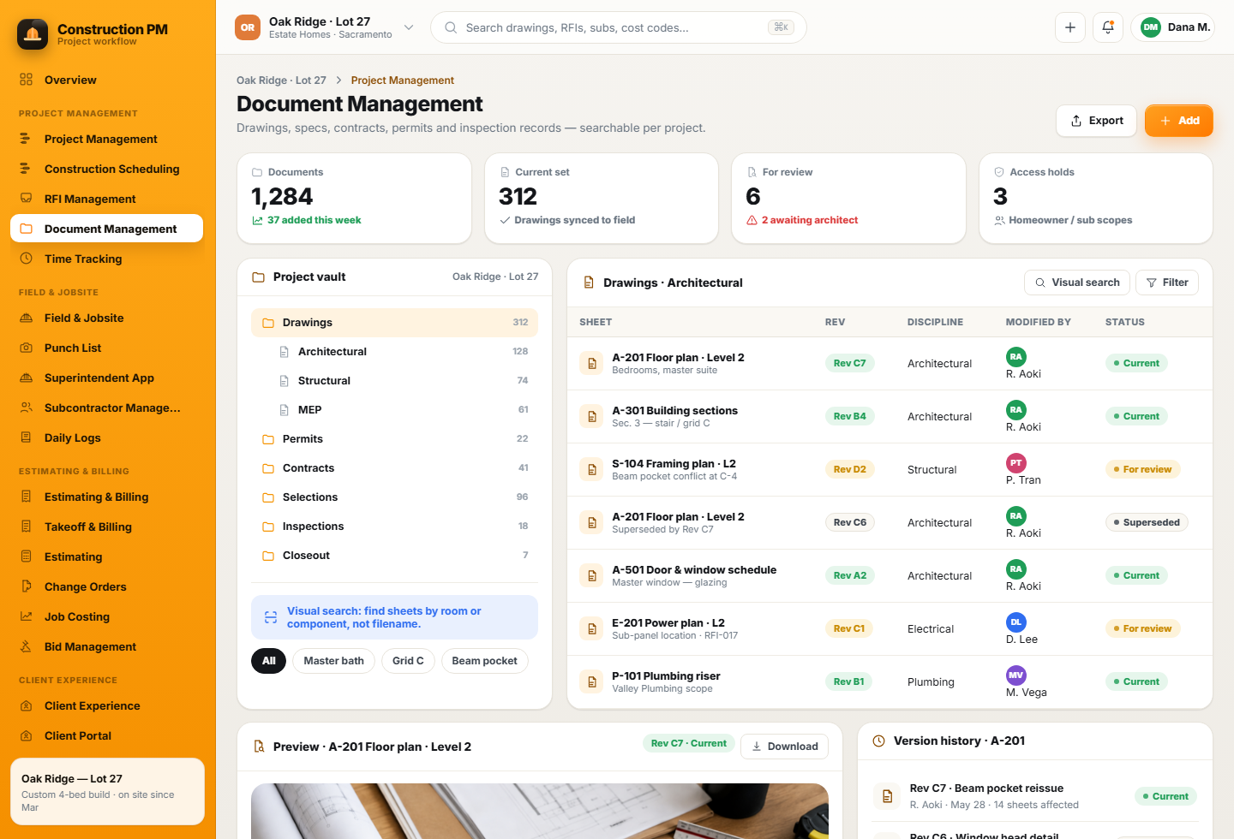Expand the Selections folder
The image size is (1234, 839).
pyautogui.click(x=394, y=497)
